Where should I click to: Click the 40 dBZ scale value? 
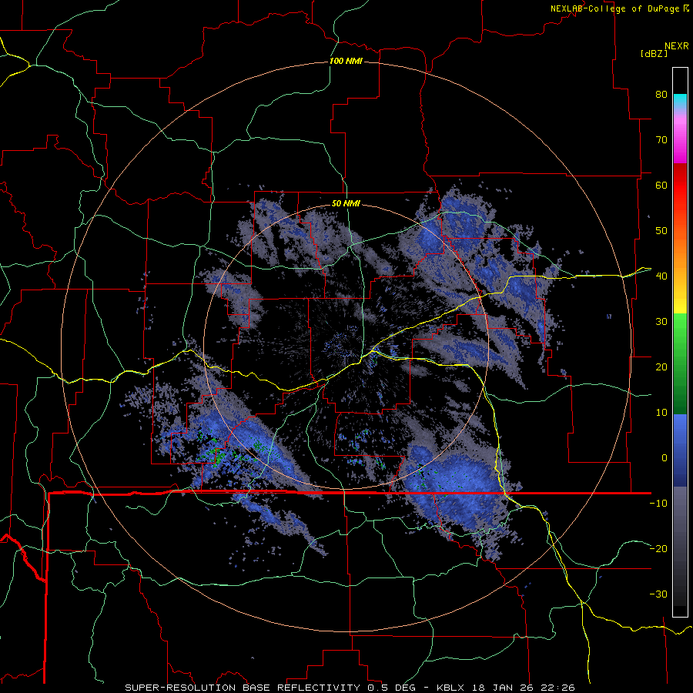pos(661,276)
